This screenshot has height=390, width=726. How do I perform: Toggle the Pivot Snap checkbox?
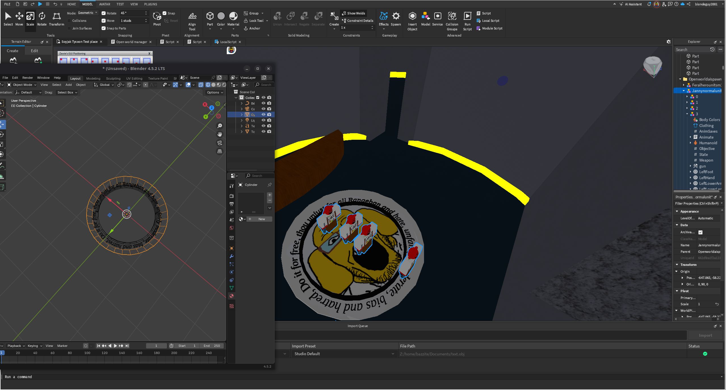coord(164,13)
